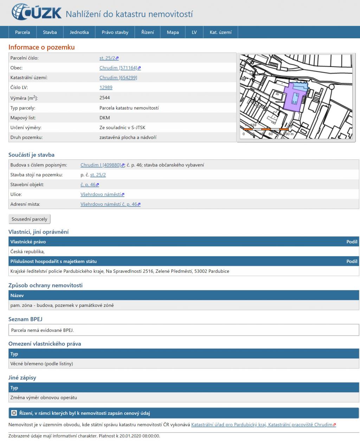Select the Mapa tab
Viewport: 360px width, 447px height.
click(x=173, y=32)
